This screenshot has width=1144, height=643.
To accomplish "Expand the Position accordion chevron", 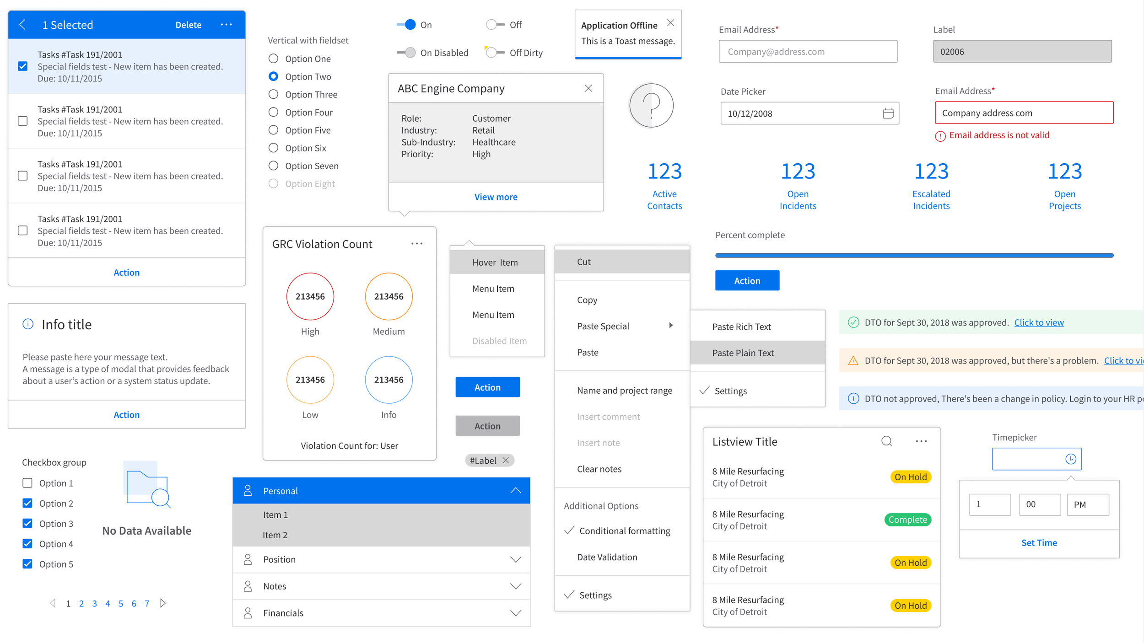I will pos(516,560).
